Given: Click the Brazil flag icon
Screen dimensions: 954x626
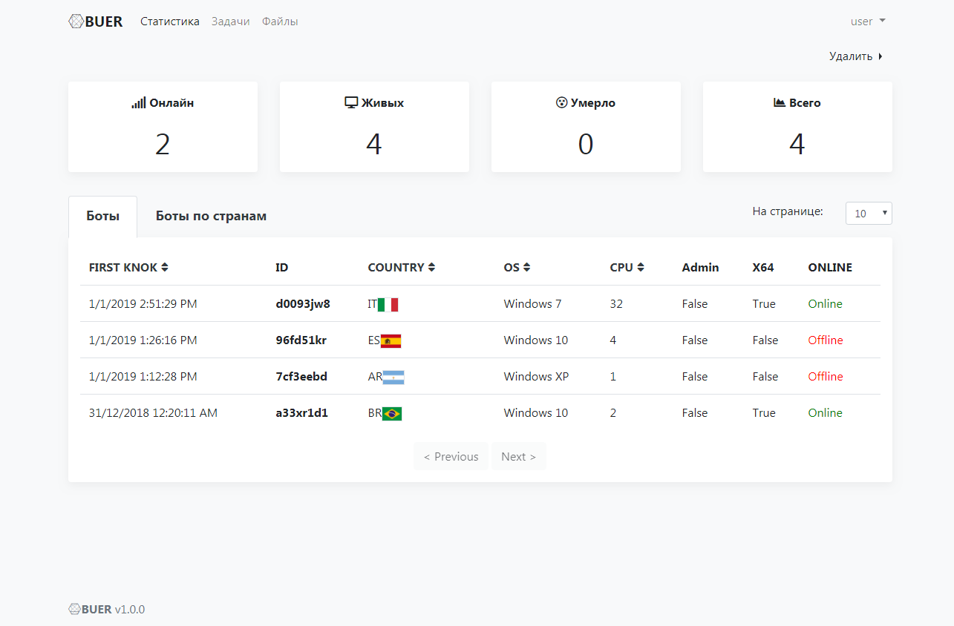Looking at the screenshot, I should pos(392,413).
